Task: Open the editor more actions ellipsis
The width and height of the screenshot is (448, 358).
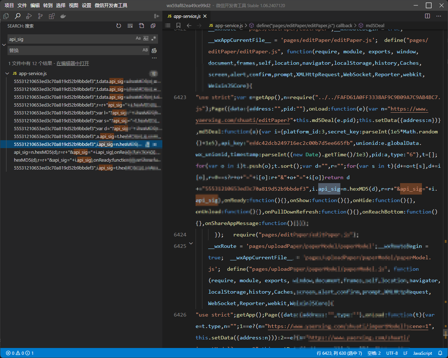Action: click(x=439, y=16)
